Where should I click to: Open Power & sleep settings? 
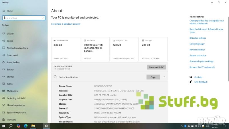point(13,62)
